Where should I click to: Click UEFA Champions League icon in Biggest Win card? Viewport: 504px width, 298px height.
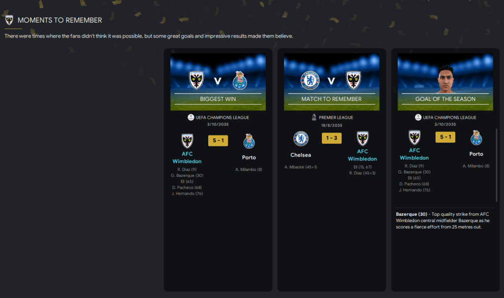click(x=190, y=117)
